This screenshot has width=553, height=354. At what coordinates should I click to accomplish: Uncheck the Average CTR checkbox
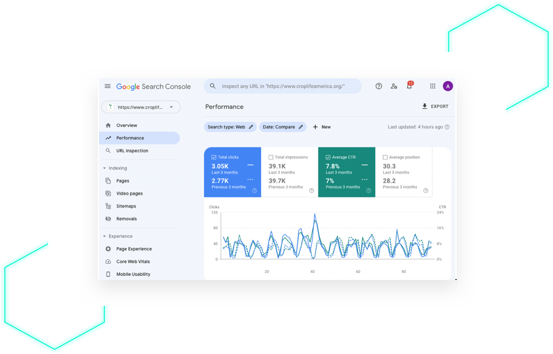[328, 157]
